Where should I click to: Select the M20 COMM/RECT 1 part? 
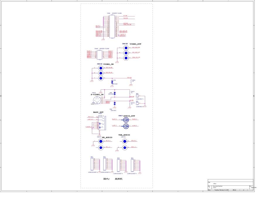[137, 96]
